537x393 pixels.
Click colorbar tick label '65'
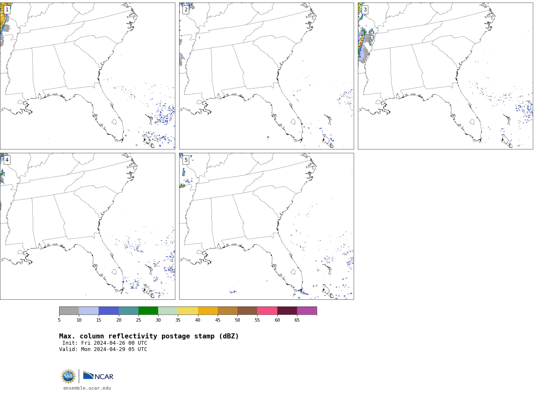(x=297, y=320)
